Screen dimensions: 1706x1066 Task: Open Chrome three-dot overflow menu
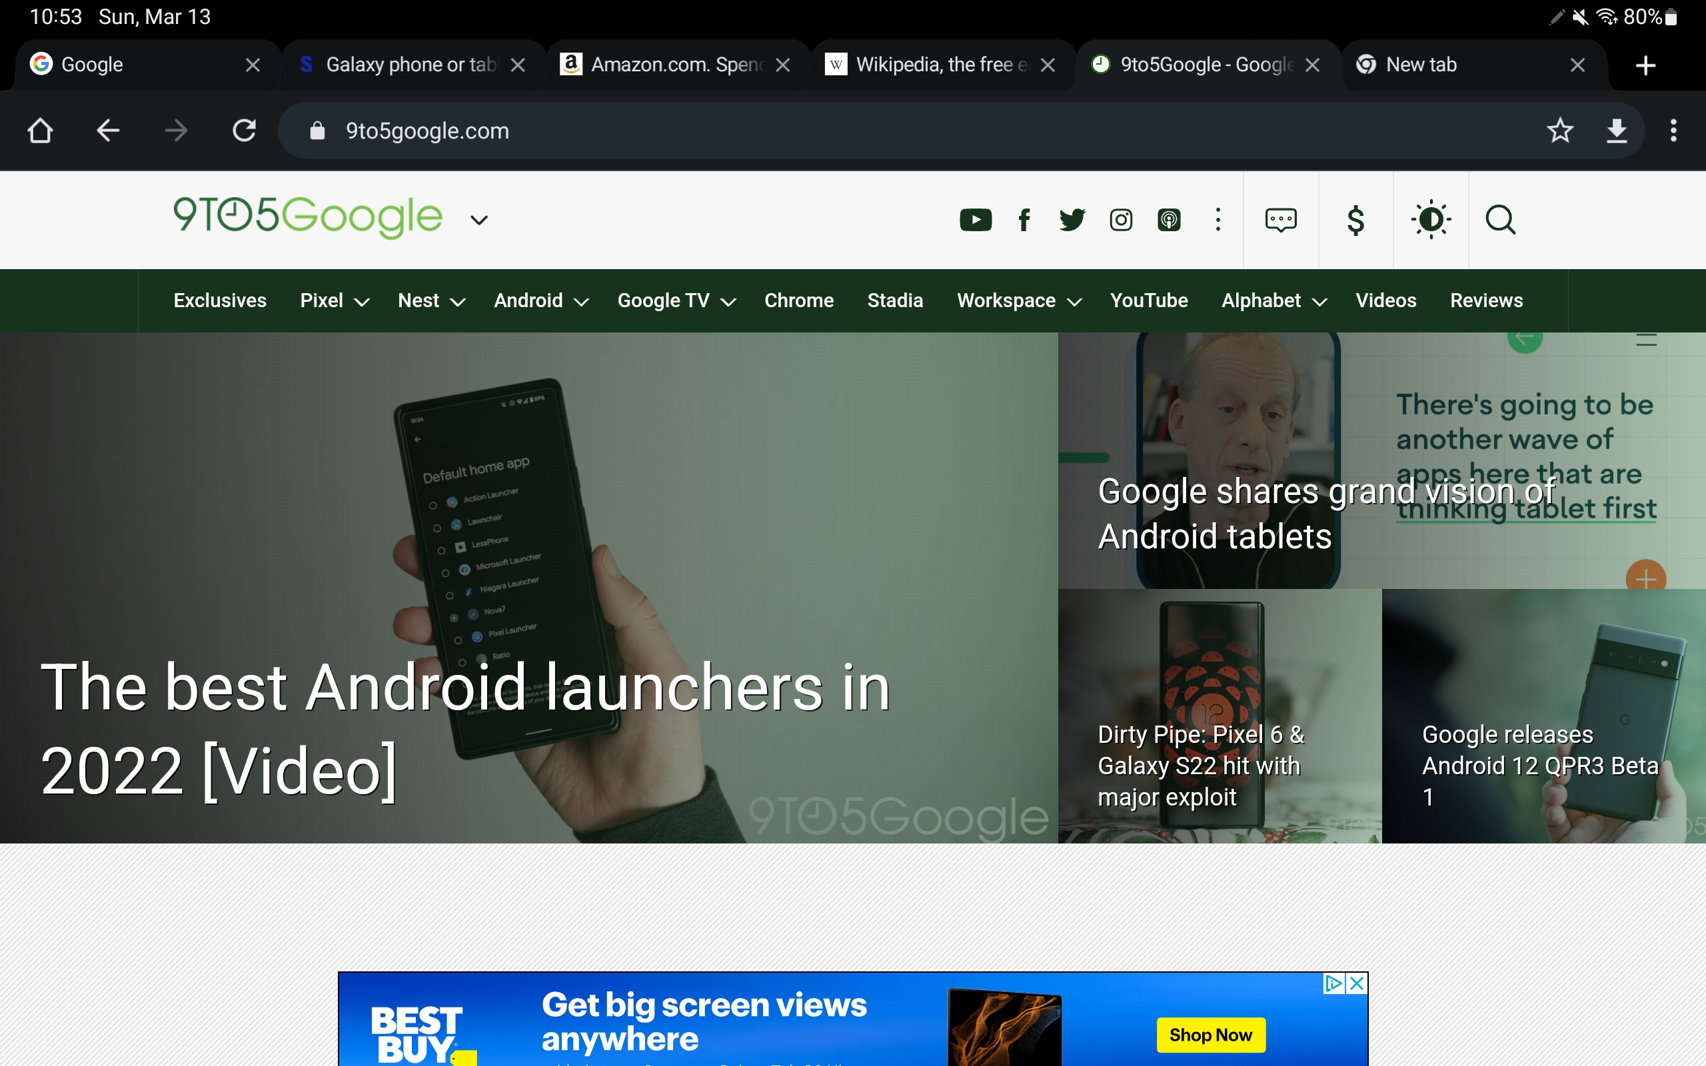pyautogui.click(x=1673, y=131)
